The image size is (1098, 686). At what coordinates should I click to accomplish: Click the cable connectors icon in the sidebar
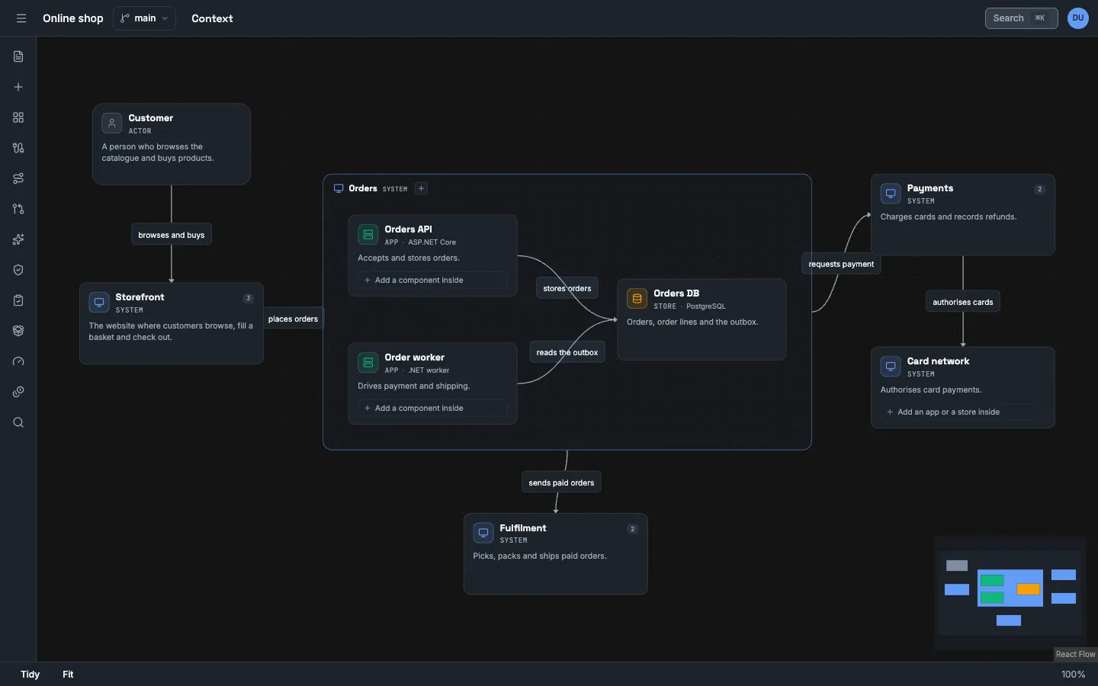pos(18,148)
